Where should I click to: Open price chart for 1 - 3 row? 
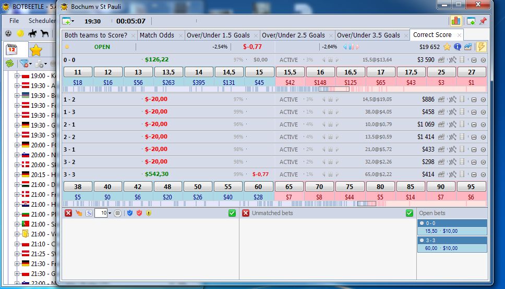441,112
